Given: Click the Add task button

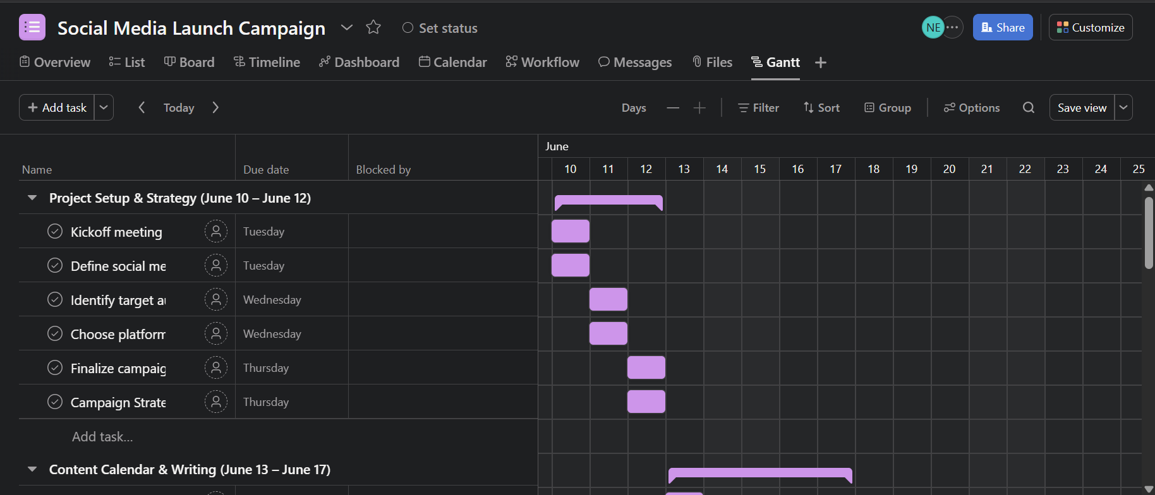Looking at the screenshot, I should pyautogui.click(x=57, y=107).
